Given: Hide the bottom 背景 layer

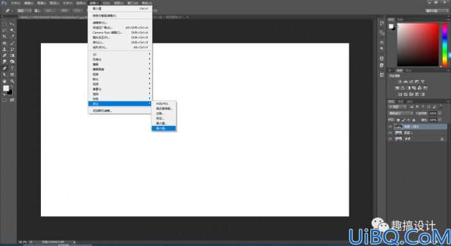Looking at the screenshot, I should (390, 139).
